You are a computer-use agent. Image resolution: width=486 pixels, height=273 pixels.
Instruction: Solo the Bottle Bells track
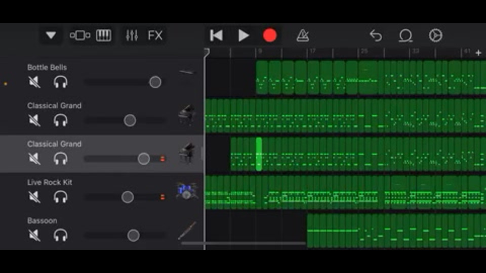tap(60, 82)
